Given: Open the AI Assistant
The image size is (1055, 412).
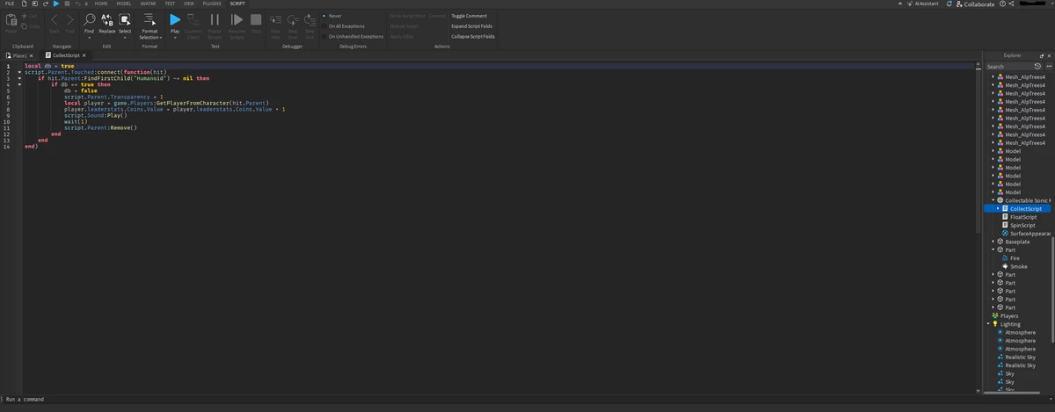Looking at the screenshot, I should click(926, 4).
